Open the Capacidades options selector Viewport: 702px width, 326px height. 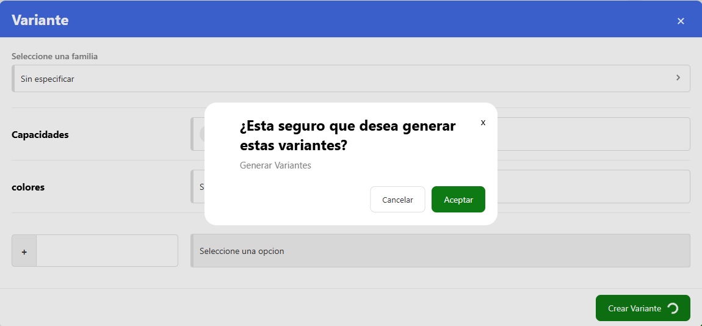592,134
